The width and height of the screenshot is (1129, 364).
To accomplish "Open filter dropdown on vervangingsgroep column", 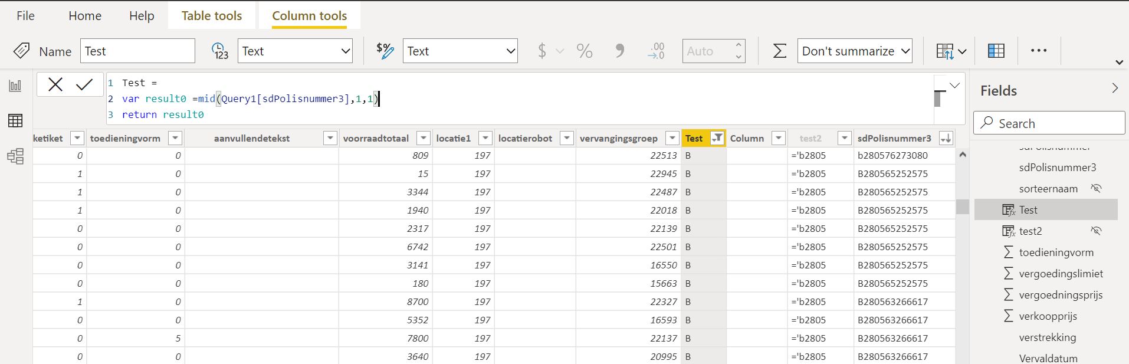I will point(672,138).
